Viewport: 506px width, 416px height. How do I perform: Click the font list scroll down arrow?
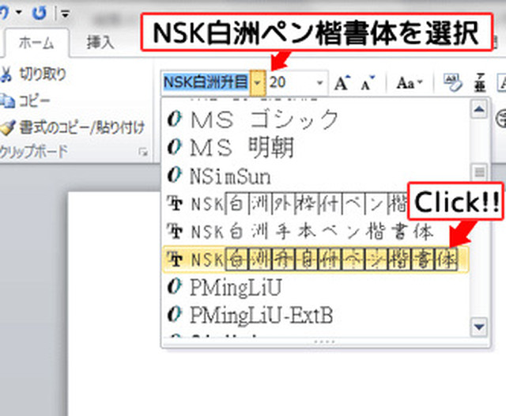(x=479, y=327)
